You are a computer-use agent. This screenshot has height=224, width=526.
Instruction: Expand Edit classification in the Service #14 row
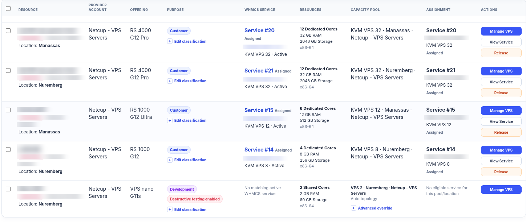click(187, 160)
